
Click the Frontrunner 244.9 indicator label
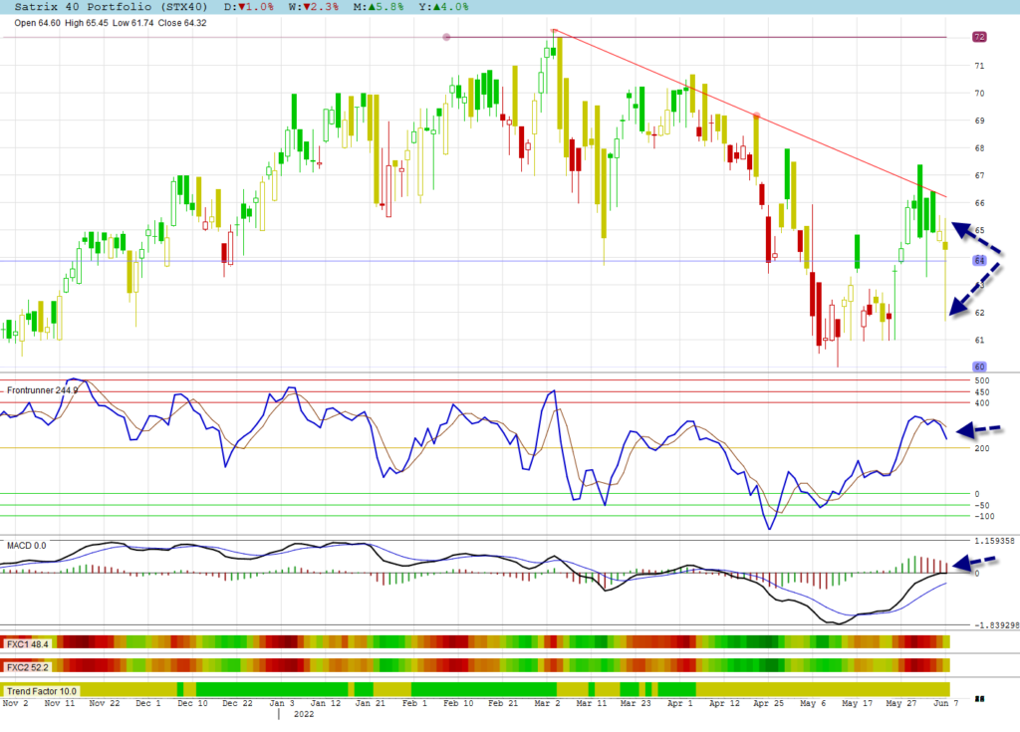42,390
